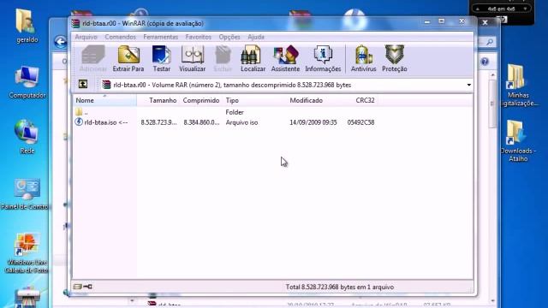
Task: Open Minhas digitalizações desktop folder
Action: click(x=518, y=86)
